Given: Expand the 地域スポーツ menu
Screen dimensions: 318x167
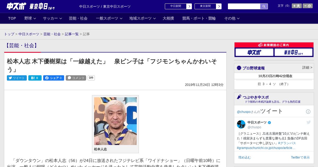Looking at the screenshot, I should click(143, 18).
